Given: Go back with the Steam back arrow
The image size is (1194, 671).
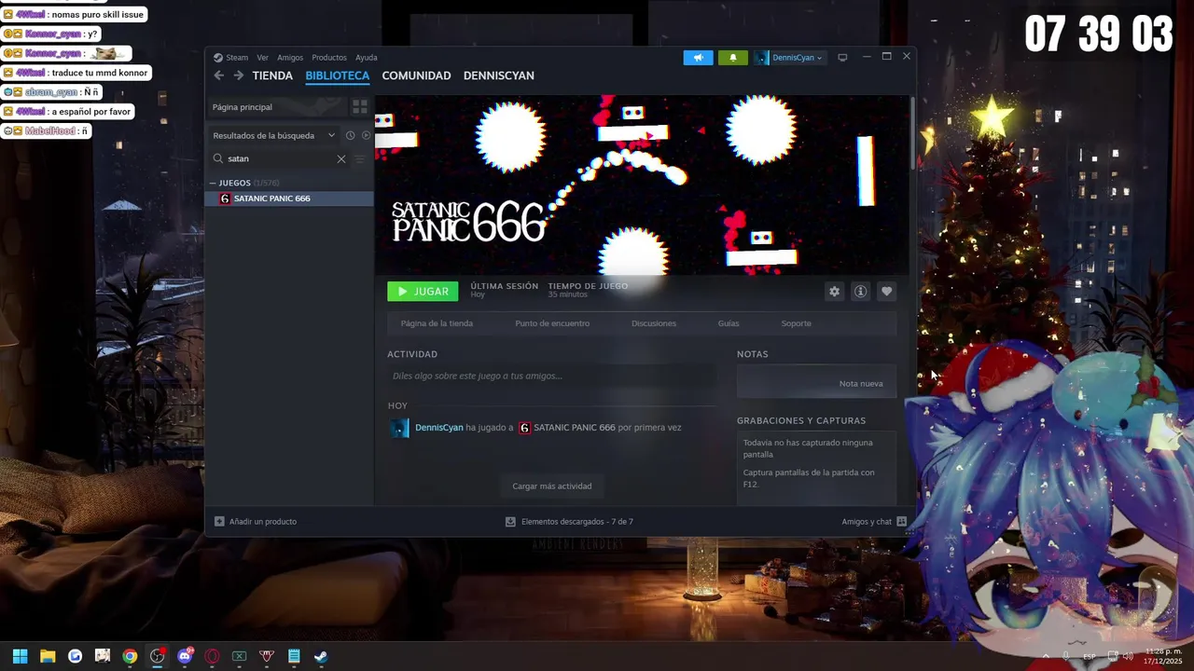Looking at the screenshot, I should point(218,75).
